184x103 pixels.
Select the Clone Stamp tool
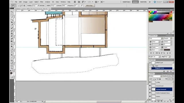point(12,33)
